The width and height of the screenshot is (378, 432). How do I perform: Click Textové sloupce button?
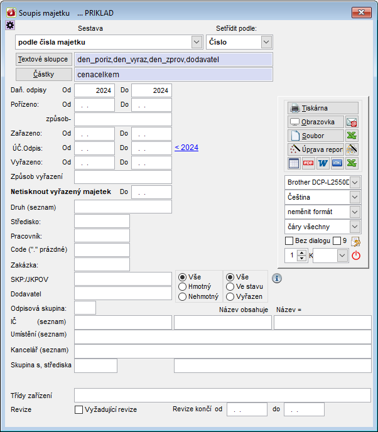click(x=44, y=59)
